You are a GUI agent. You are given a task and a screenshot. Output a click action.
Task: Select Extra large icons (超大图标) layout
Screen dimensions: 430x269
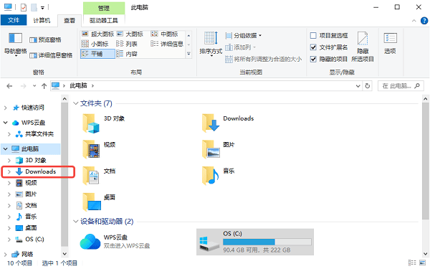(x=98, y=34)
